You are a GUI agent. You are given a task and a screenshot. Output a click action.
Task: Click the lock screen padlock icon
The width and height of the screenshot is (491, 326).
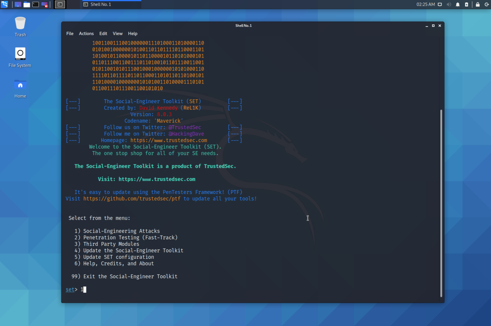(477, 5)
